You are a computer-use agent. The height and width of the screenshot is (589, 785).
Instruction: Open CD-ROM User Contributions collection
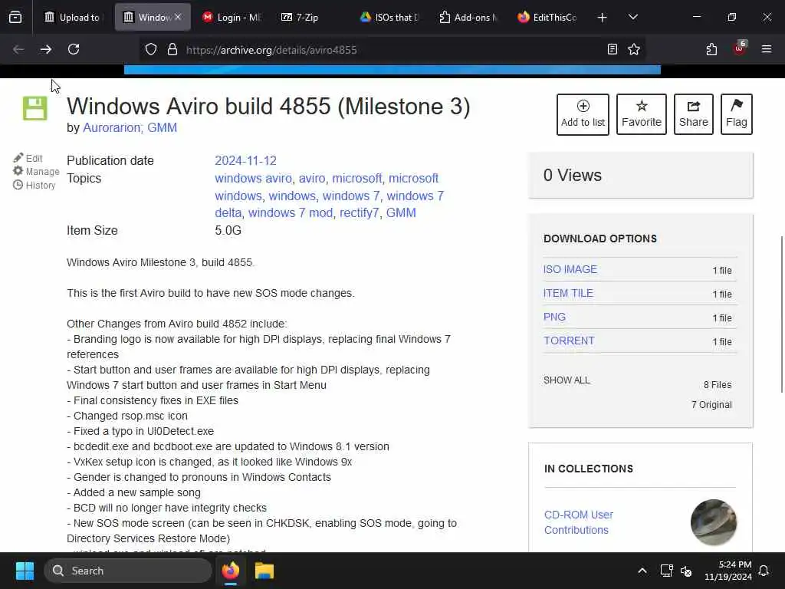point(579,522)
